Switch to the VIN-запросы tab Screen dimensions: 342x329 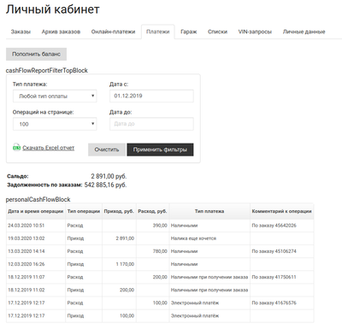pos(255,32)
